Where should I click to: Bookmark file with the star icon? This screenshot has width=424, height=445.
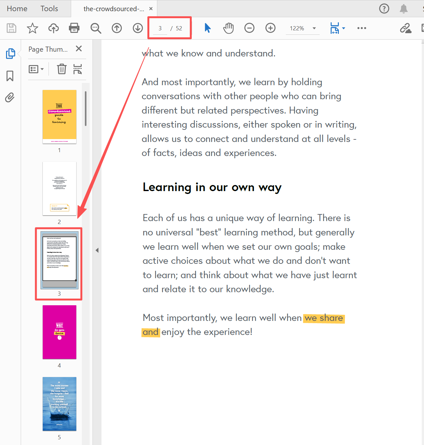(x=32, y=28)
